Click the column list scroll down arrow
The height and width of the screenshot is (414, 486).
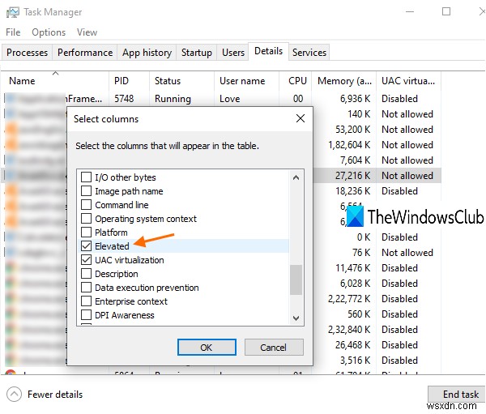(x=296, y=318)
